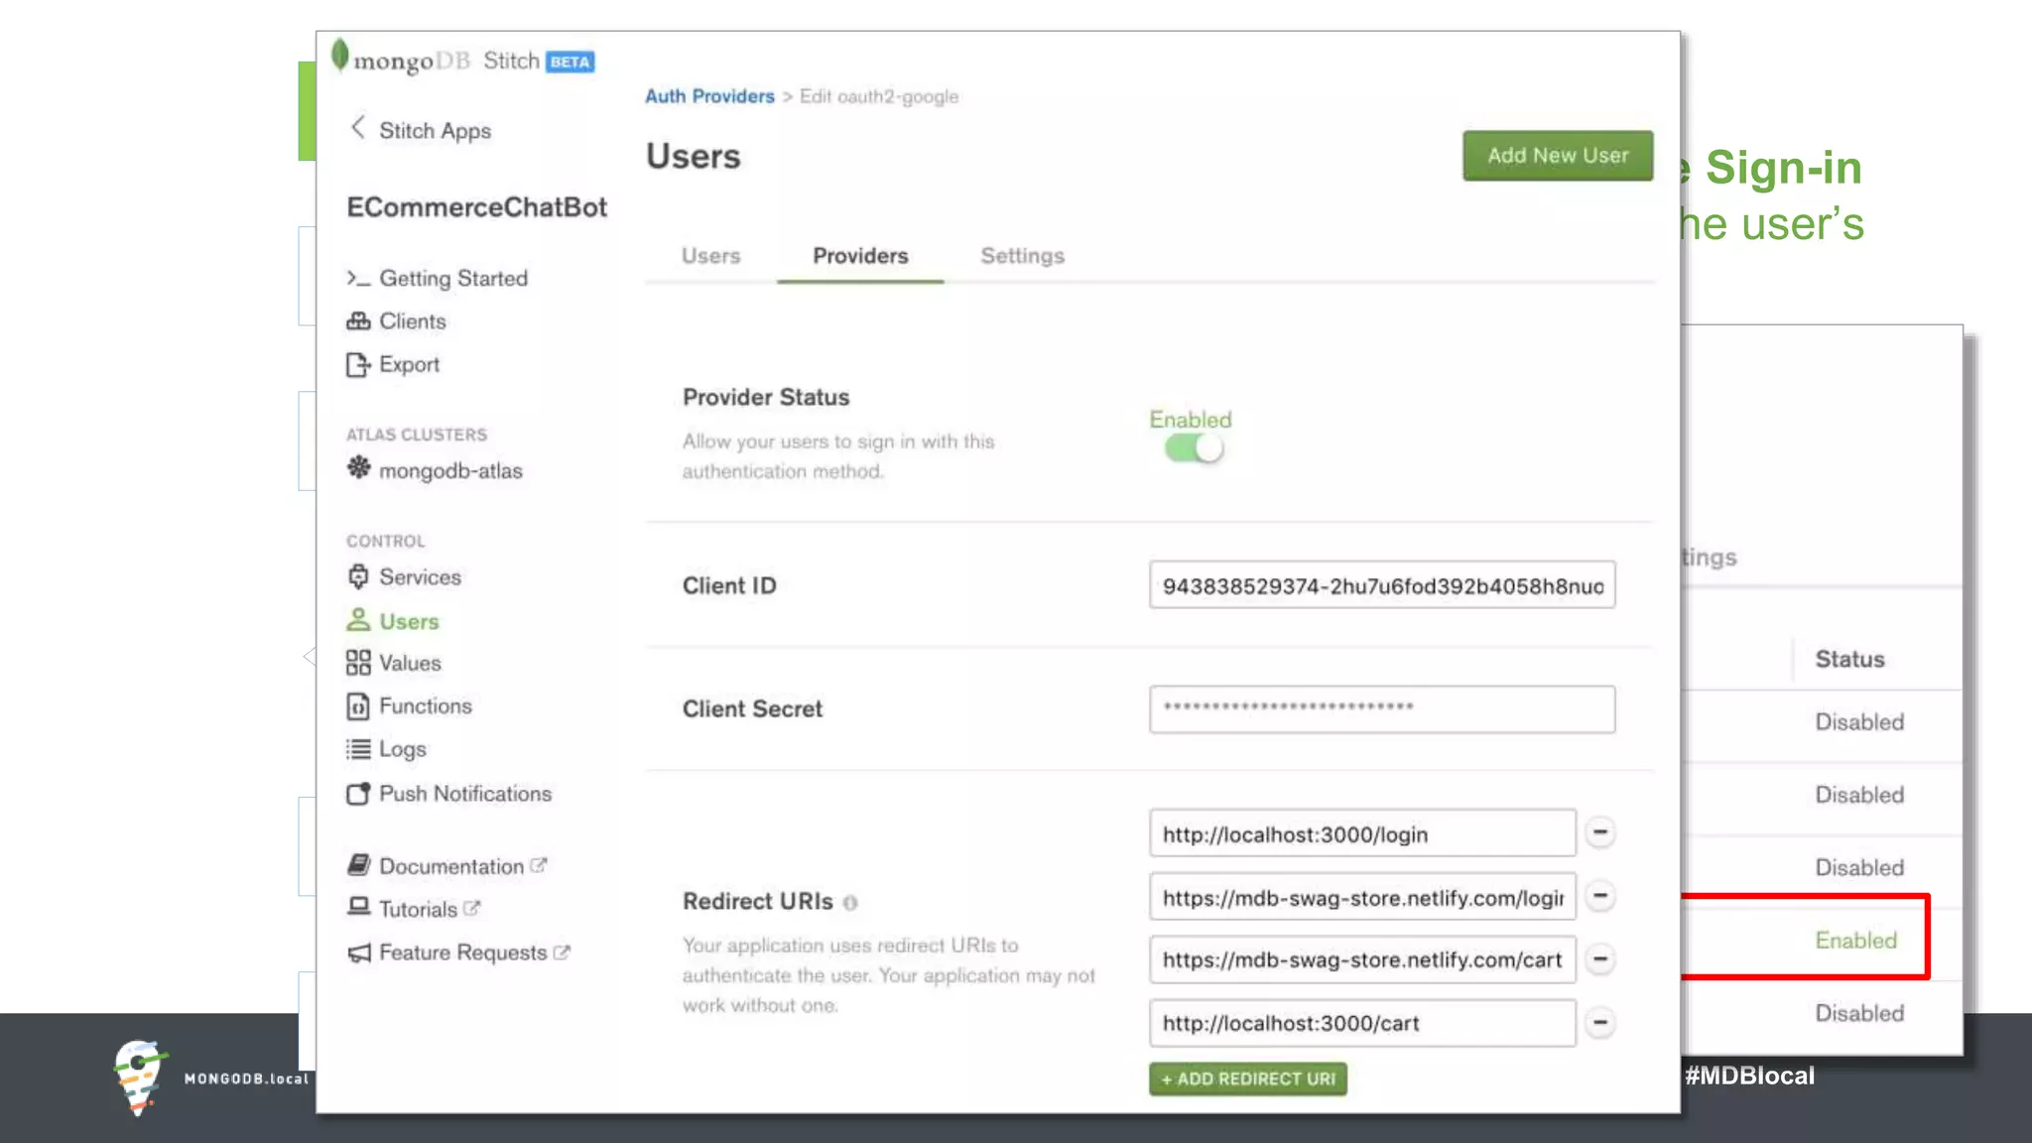
Task: Remove netlify.com/login redirect URI
Action: click(1600, 896)
